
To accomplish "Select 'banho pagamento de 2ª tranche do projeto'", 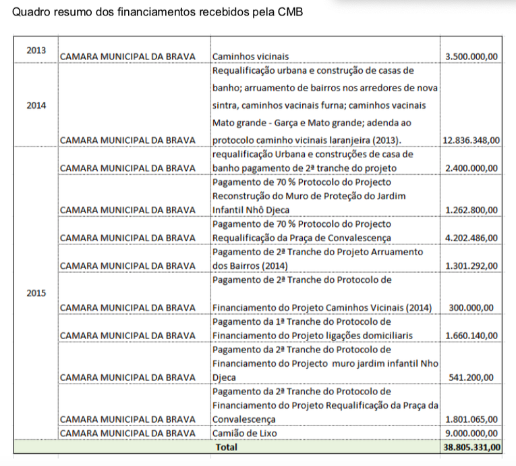I will coord(304,168).
